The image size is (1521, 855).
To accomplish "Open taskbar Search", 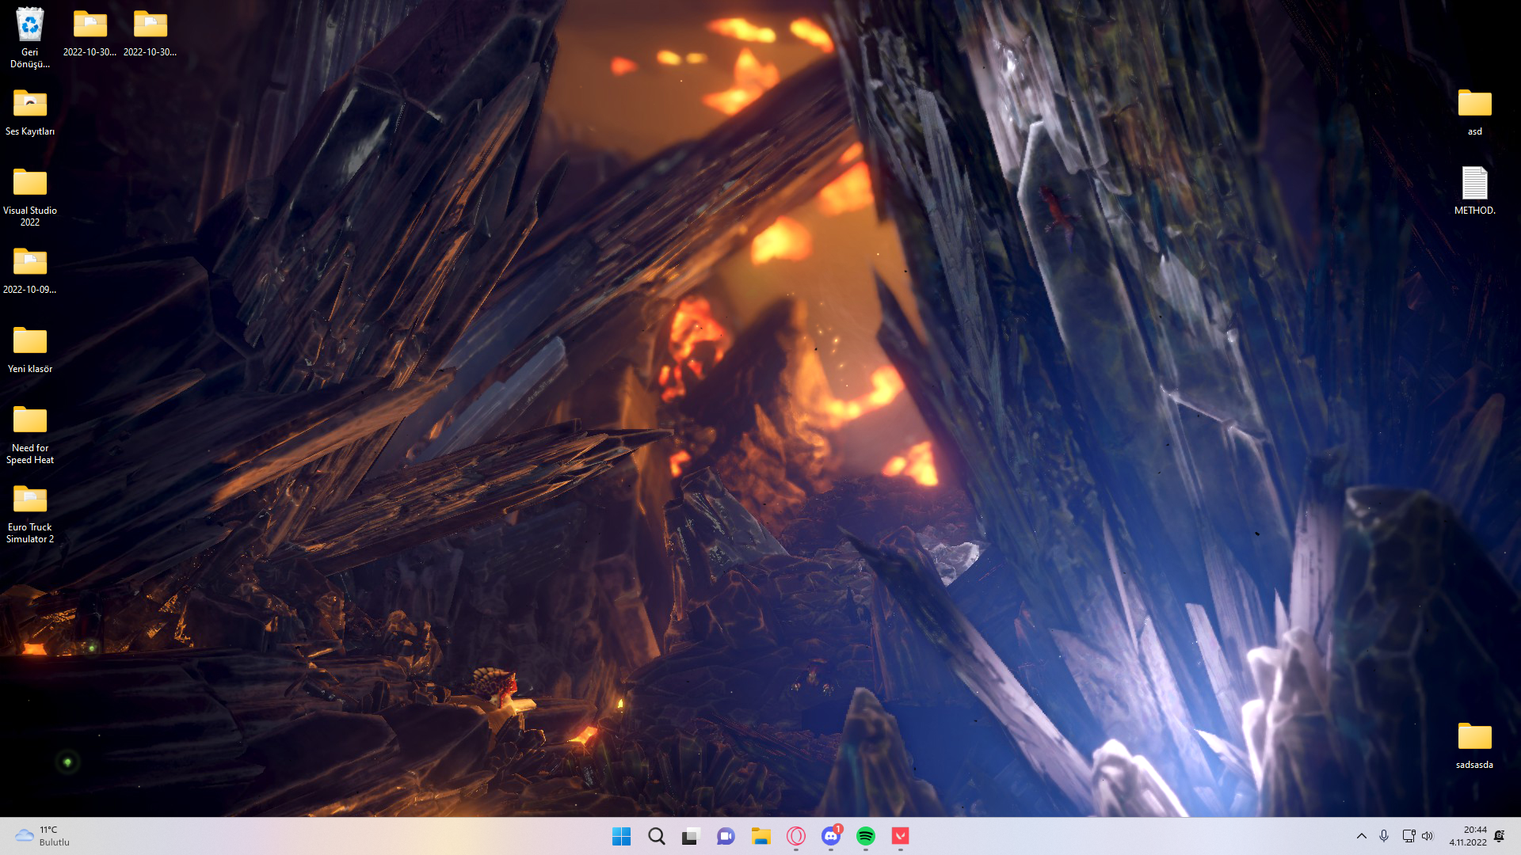I will [x=657, y=836].
